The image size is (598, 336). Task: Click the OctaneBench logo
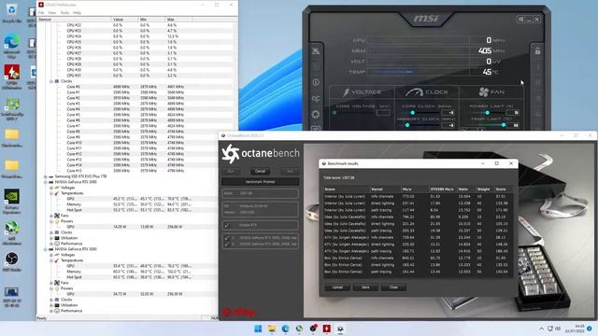point(261,153)
